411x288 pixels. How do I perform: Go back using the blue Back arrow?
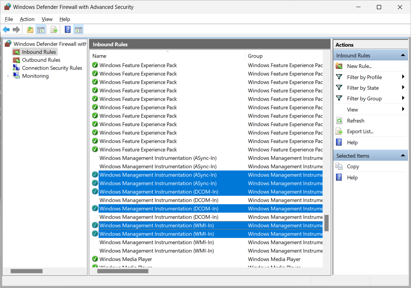click(6, 29)
